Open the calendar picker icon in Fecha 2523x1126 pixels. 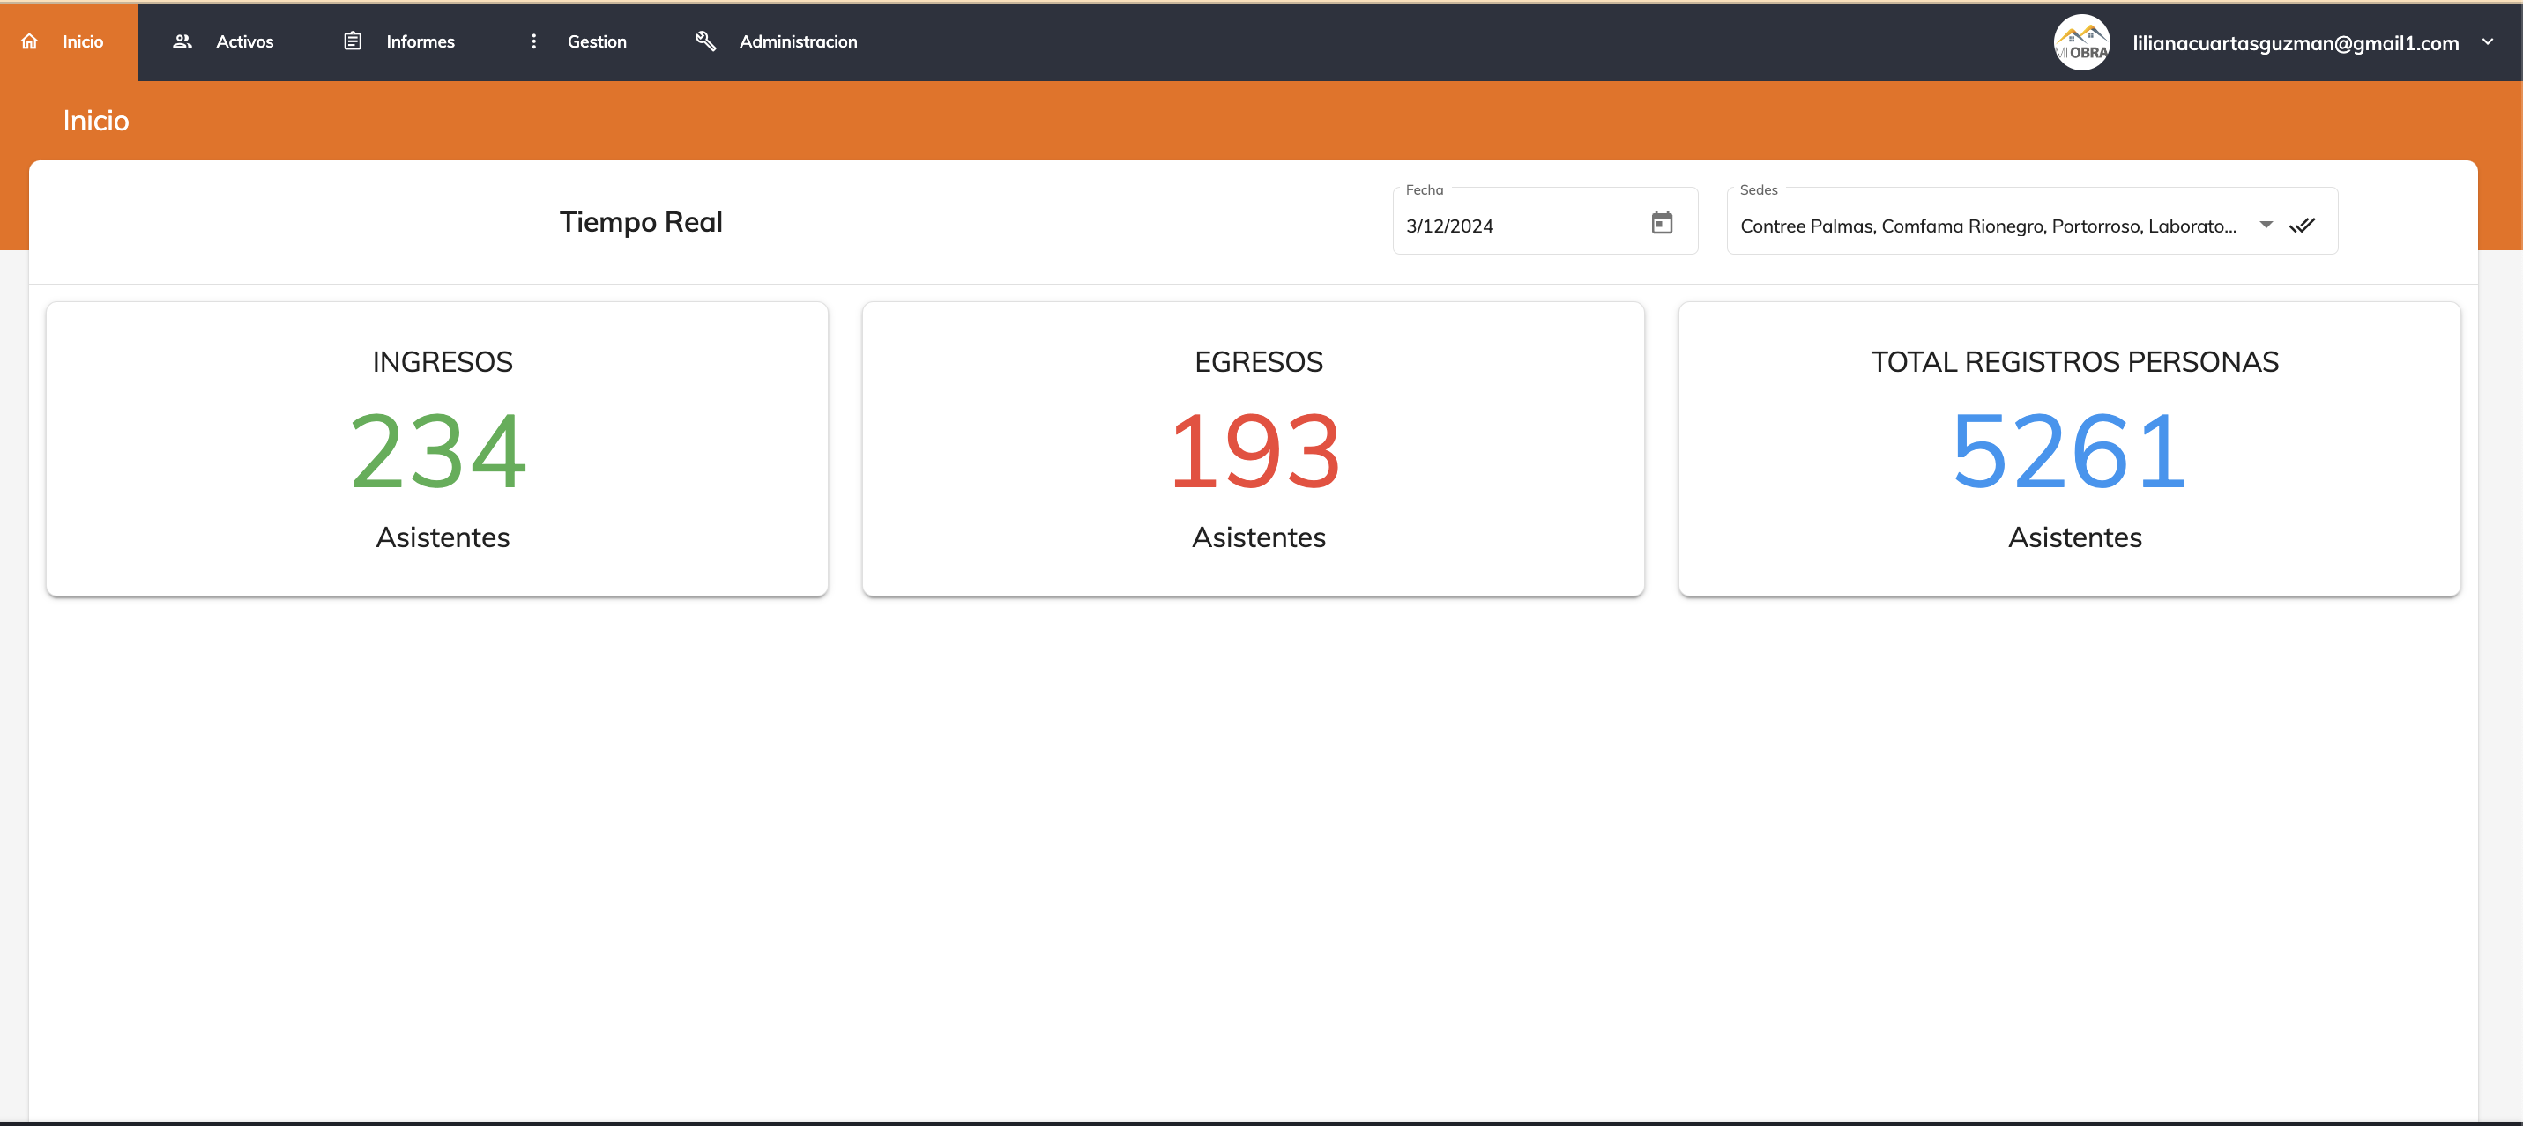[x=1662, y=223]
